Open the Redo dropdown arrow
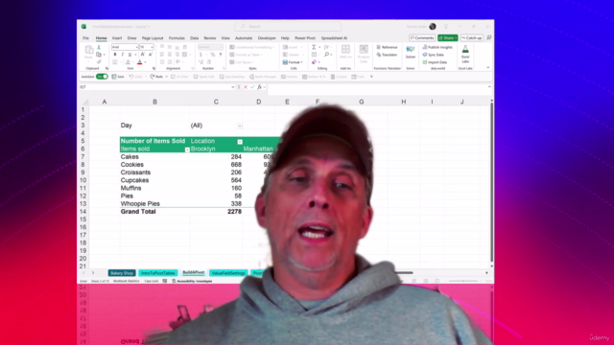This screenshot has height=345, width=614. [166, 77]
